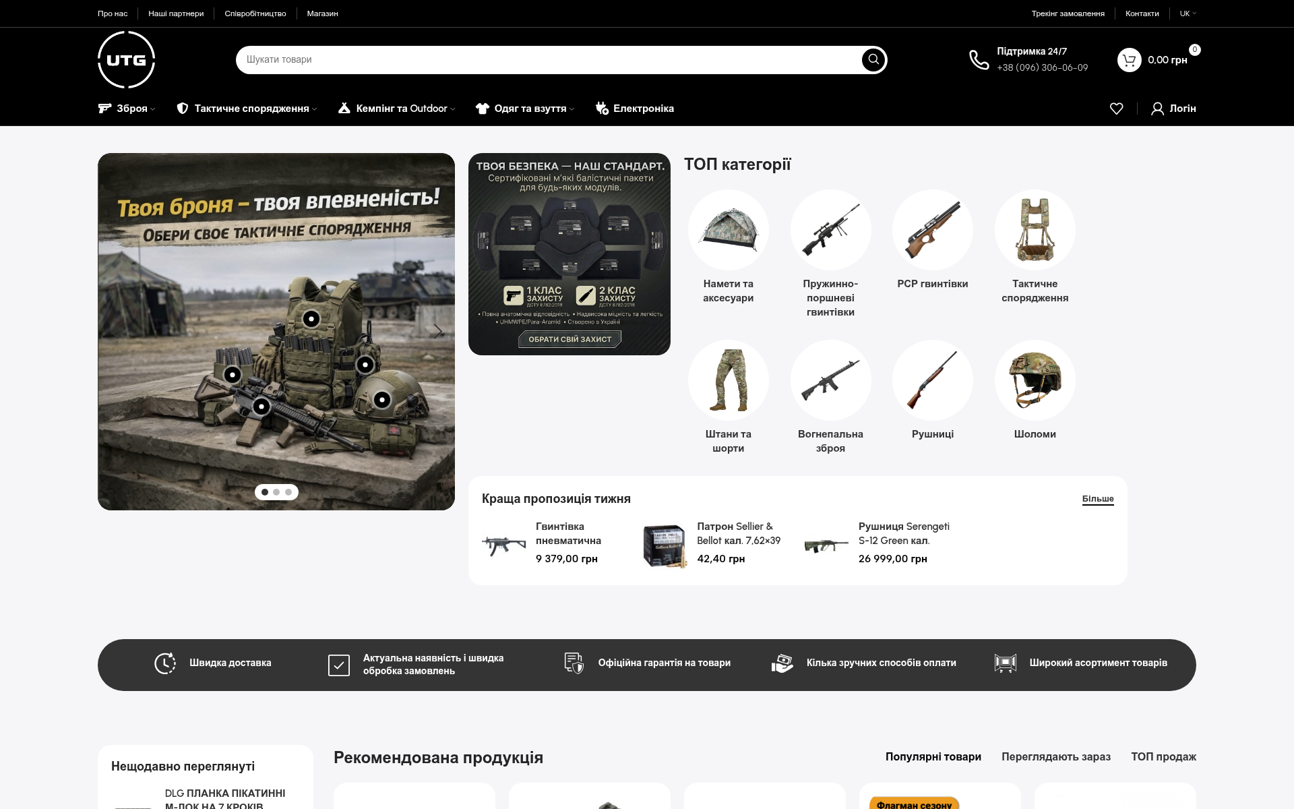Screen dimensions: 1294x809
Task: Click hotspot marker on the helmet
Action: coord(382,400)
